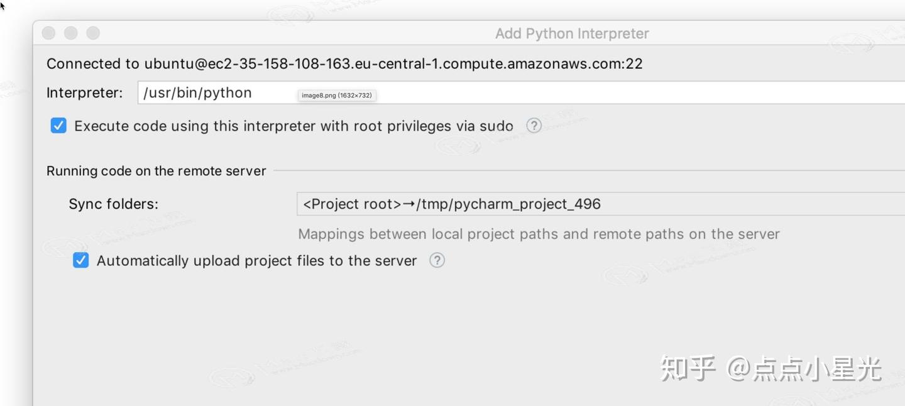Click the Running code section header
This screenshot has height=406, width=905.
point(156,170)
